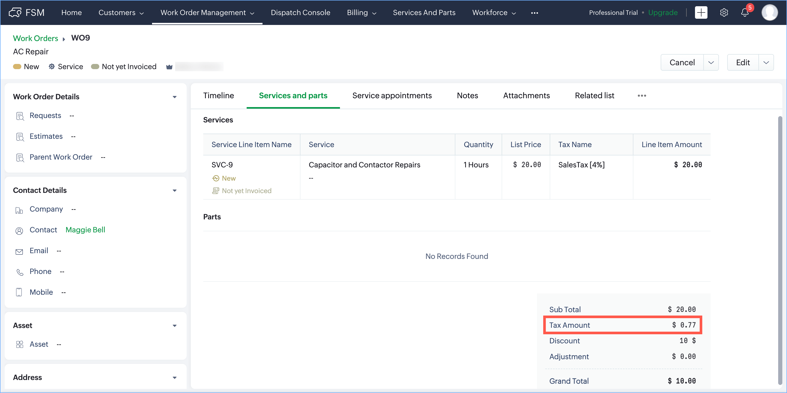
Task: Collapse the Contact Details section
Action: pos(174,190)
